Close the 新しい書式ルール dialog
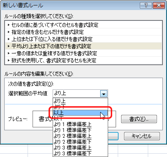Viewport: 167px width, 157px height. click(159, 5)
